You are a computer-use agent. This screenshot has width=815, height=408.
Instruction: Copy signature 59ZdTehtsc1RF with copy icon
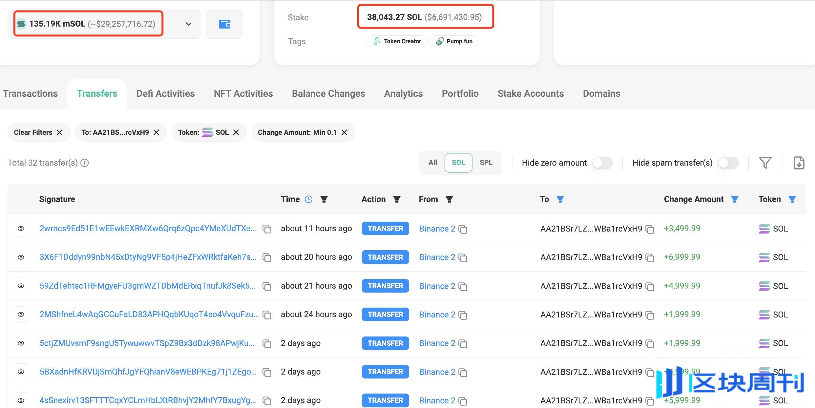tap(267, 286)
